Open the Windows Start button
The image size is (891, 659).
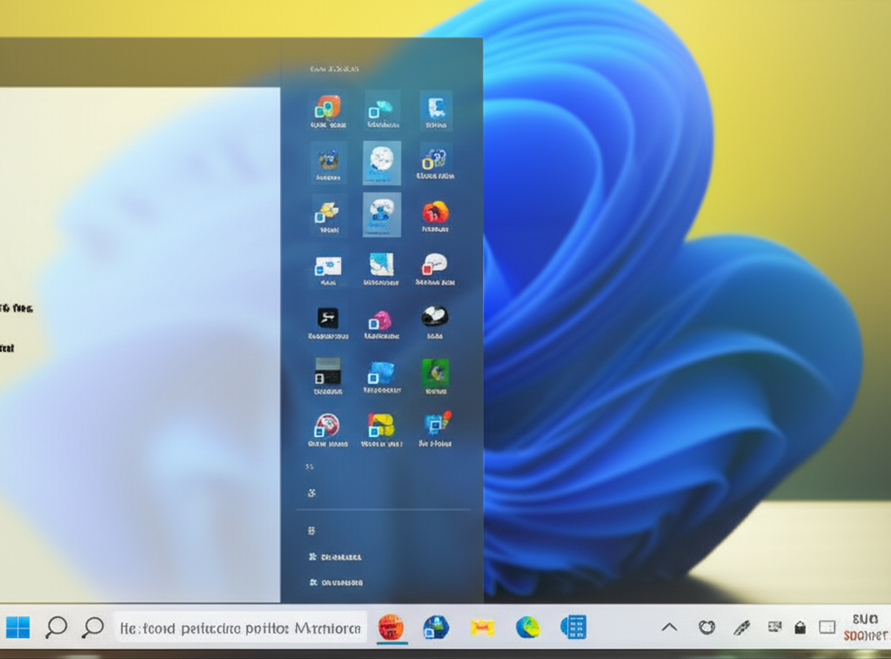(x=17, y=627)
